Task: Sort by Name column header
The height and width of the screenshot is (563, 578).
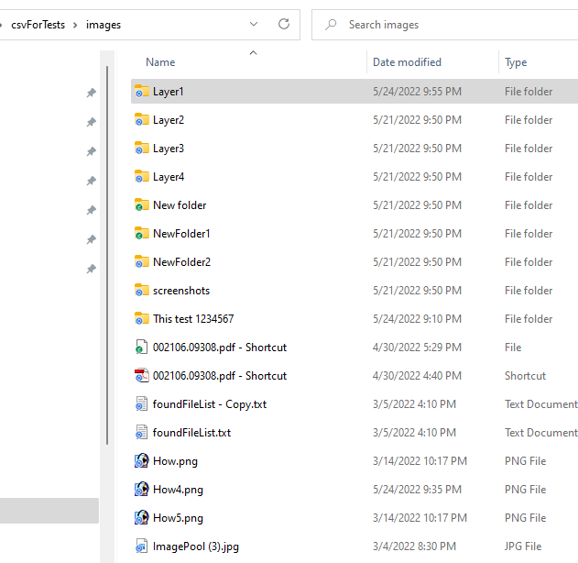Action: coord(160,62)
